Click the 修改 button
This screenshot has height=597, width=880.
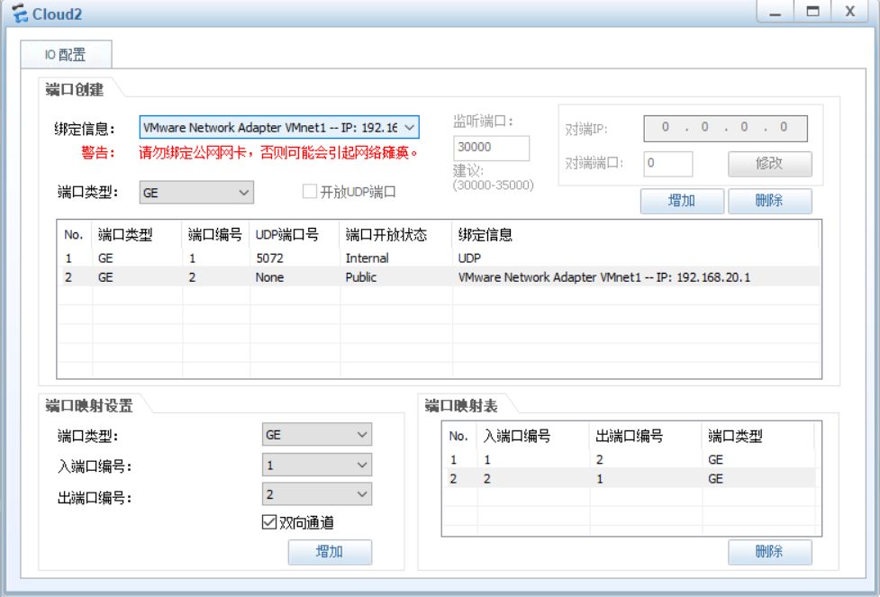[769, 163]
